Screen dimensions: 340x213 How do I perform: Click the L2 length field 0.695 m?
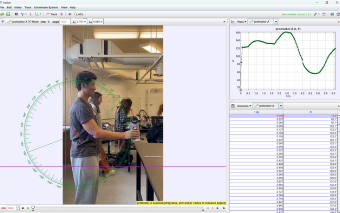[98, 21]
